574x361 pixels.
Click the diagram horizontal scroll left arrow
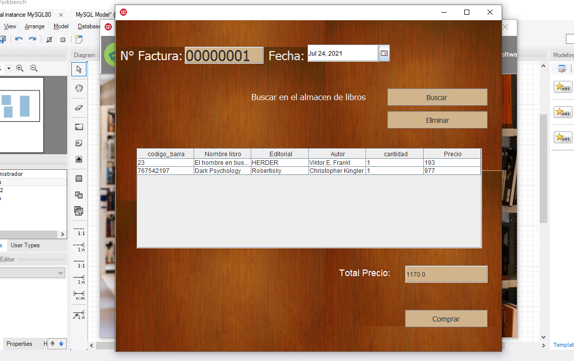[92, 345]
